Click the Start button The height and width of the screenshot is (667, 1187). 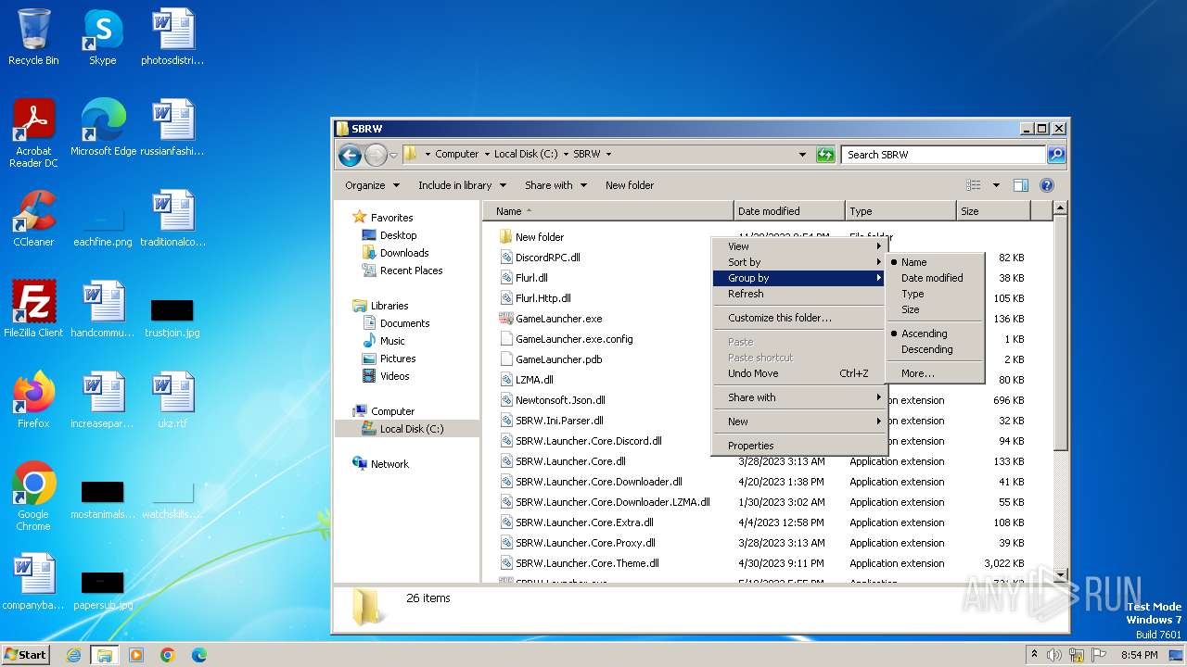pyautogui.click(x=26, y=655)
